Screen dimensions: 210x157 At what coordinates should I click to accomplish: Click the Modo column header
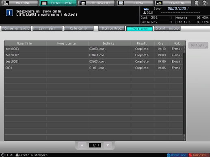[177, 43]
